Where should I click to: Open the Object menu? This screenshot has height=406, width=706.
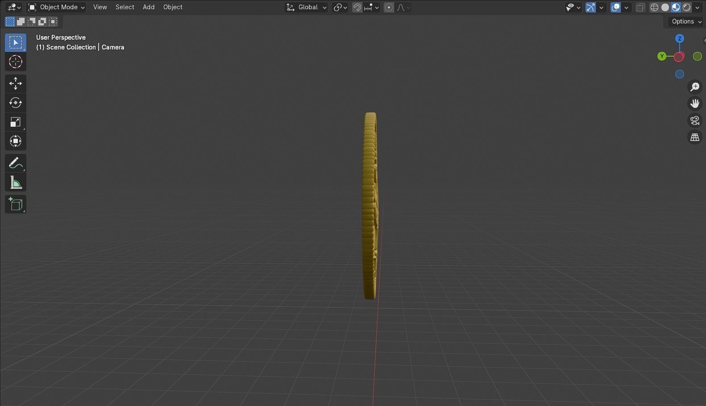tap(173, 7)
